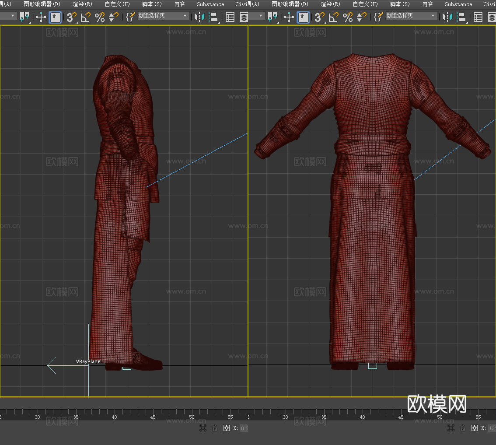Click X coordinate field in left status bar
Image resolution: width=496 pixels, height=445 pixels.
[244, 428]
